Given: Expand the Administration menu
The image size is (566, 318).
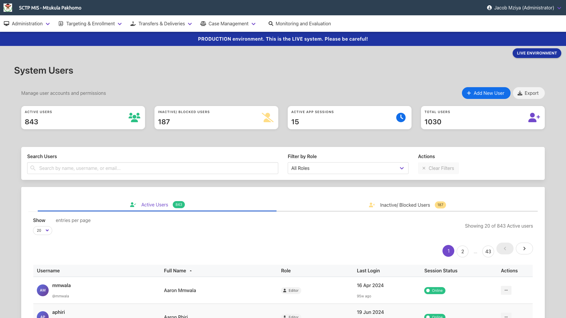Looking at the screenshot, I should pos(27,24).
